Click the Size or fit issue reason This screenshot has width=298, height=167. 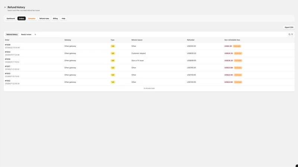137,60
